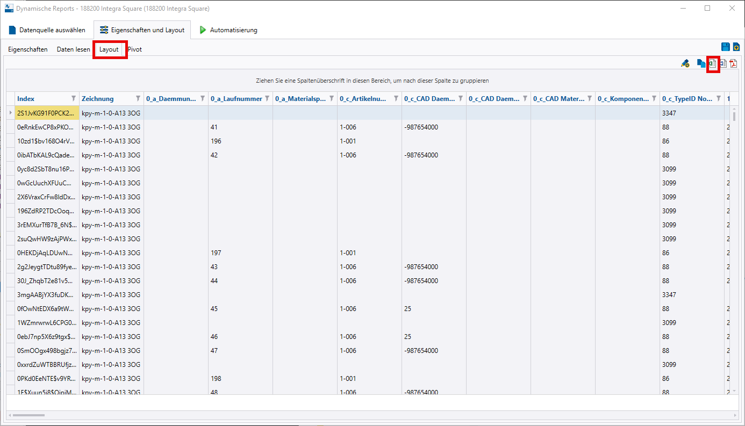Image resolution: width=745 pixels, height=426 pixels.
Task: Select the row starting with 2S1JvKG91F0PCK2
Action: (46, 113)
